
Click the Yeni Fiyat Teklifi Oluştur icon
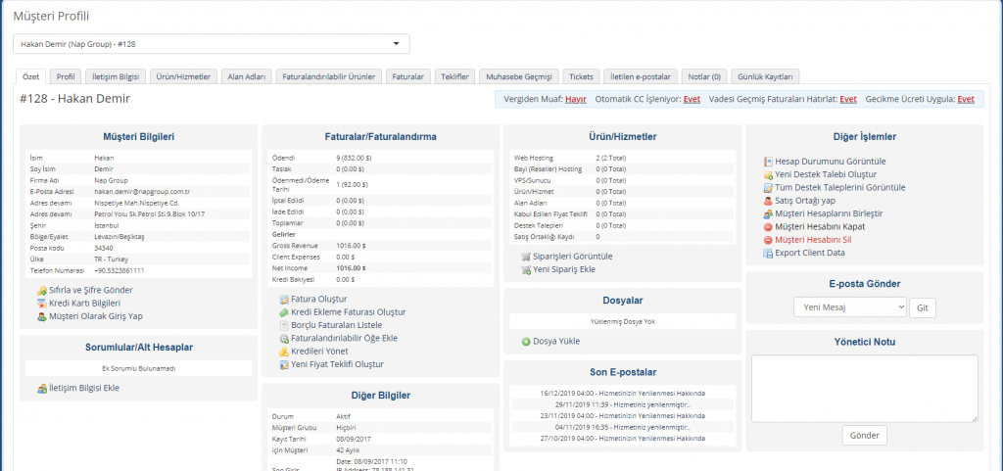285,365
